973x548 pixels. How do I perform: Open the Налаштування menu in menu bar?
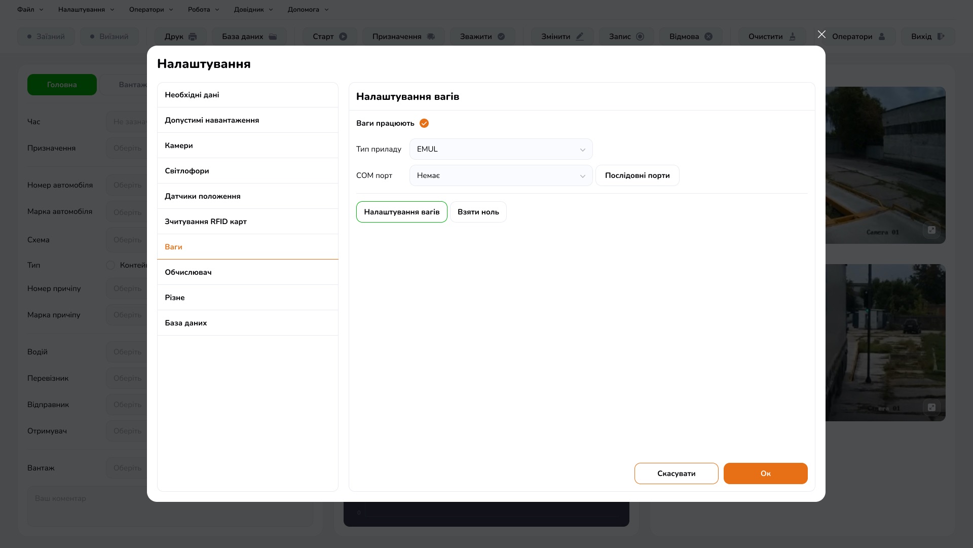point(86,10)
